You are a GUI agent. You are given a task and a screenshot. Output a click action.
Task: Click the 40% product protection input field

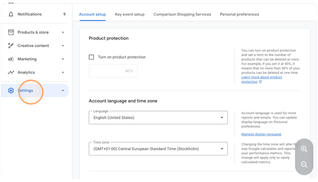tap(113, 71)
